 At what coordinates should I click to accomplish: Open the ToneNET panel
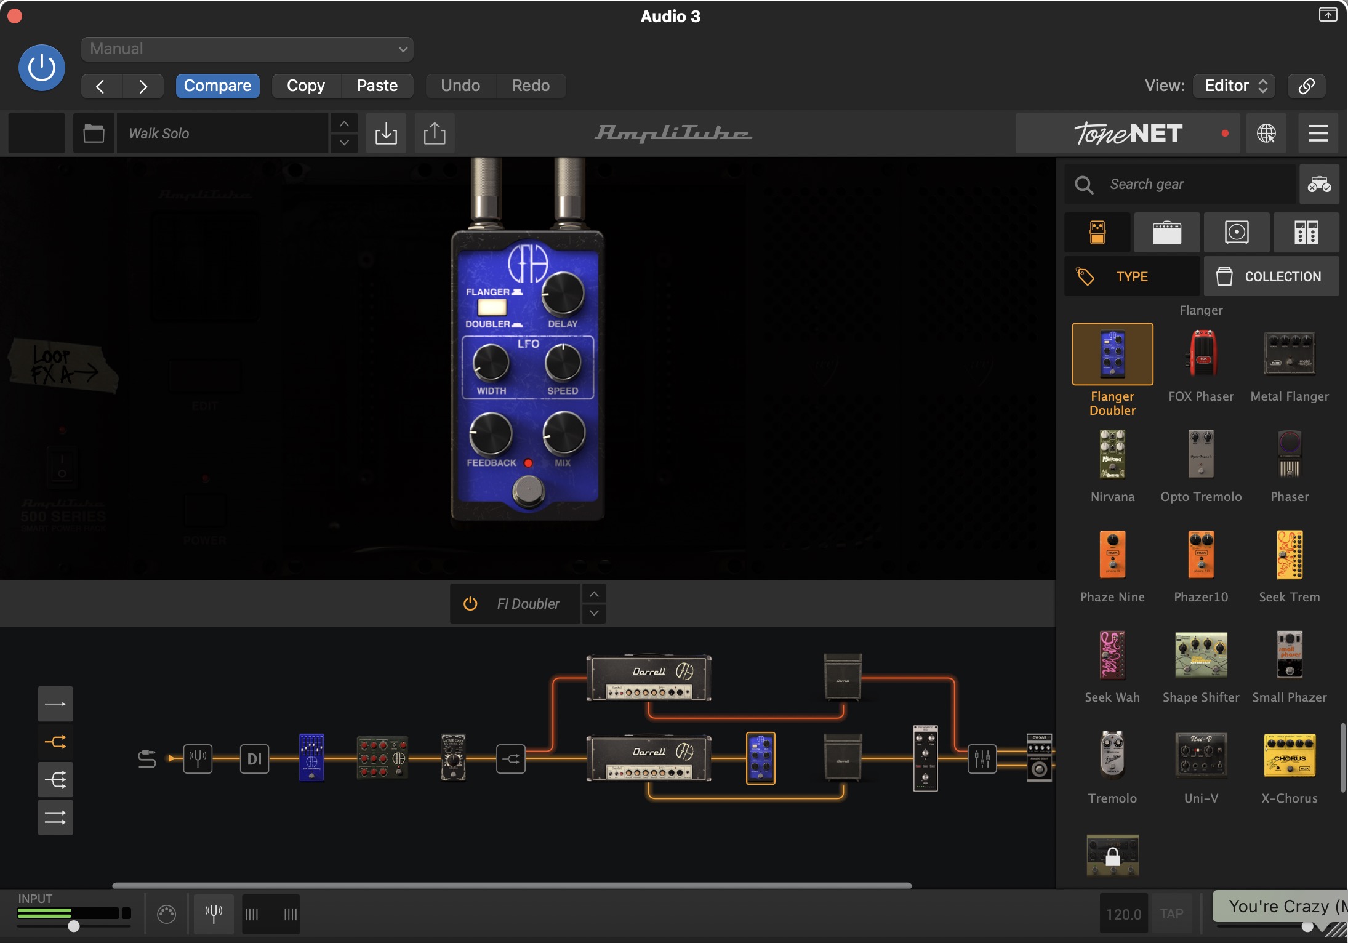point(1128,133)
